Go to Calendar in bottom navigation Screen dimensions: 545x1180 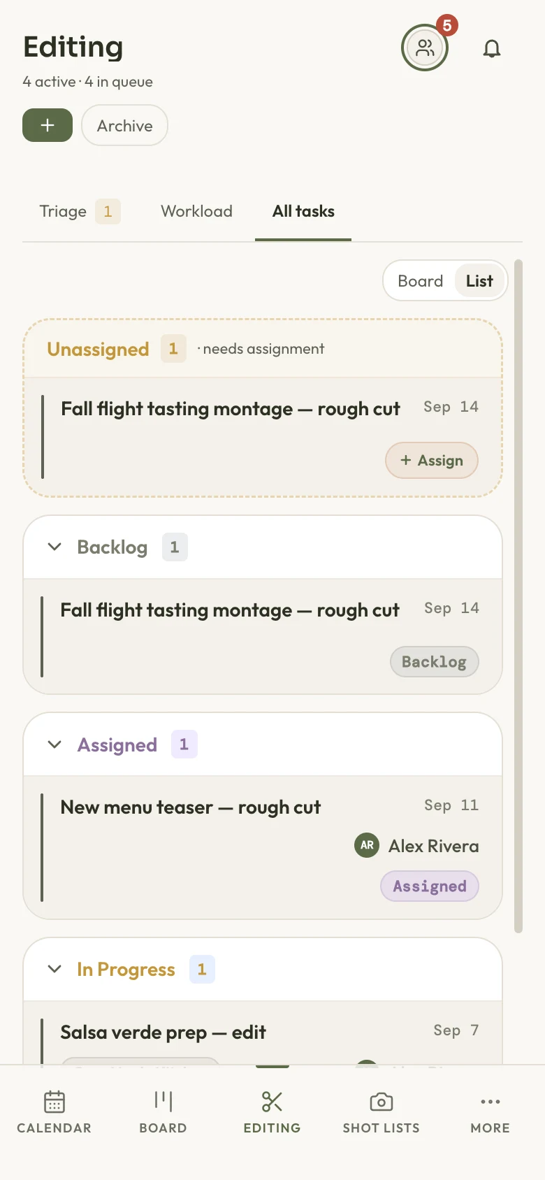54,1111
